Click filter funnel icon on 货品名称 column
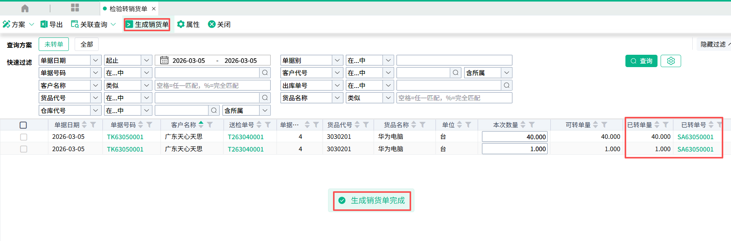 point(423,125)
